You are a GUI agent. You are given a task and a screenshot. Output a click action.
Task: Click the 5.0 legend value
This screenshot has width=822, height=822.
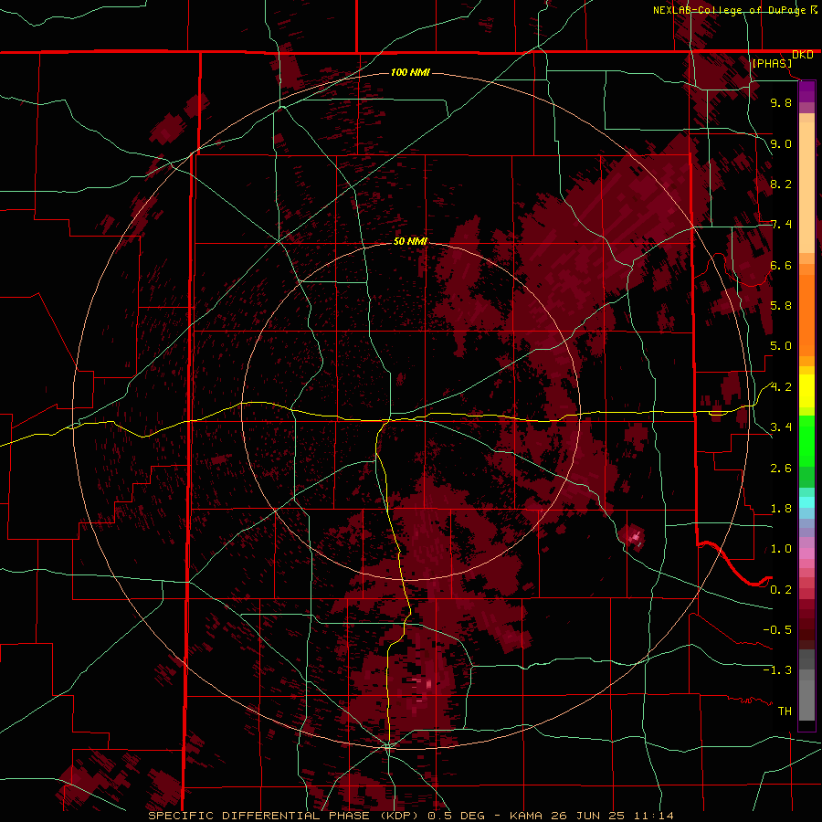point(781,346)
